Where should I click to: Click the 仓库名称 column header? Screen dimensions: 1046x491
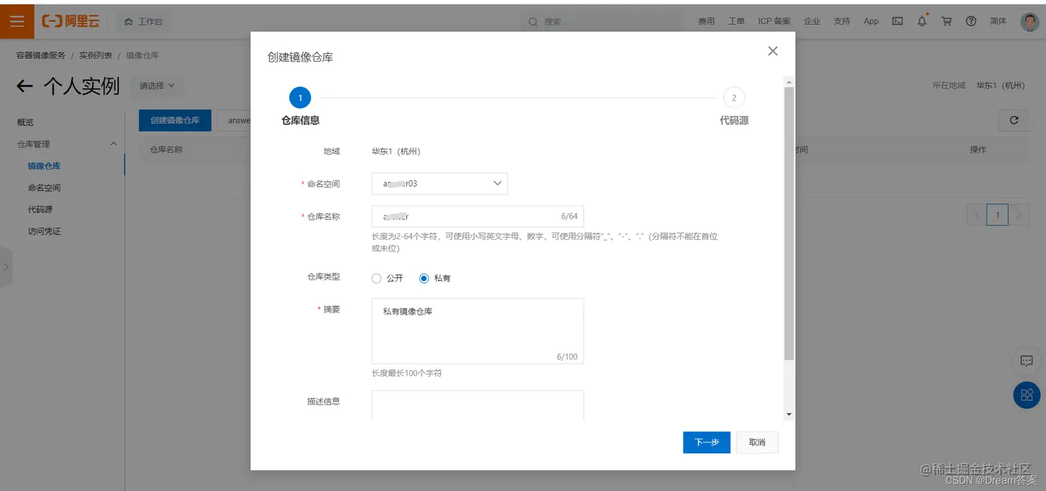166,149
